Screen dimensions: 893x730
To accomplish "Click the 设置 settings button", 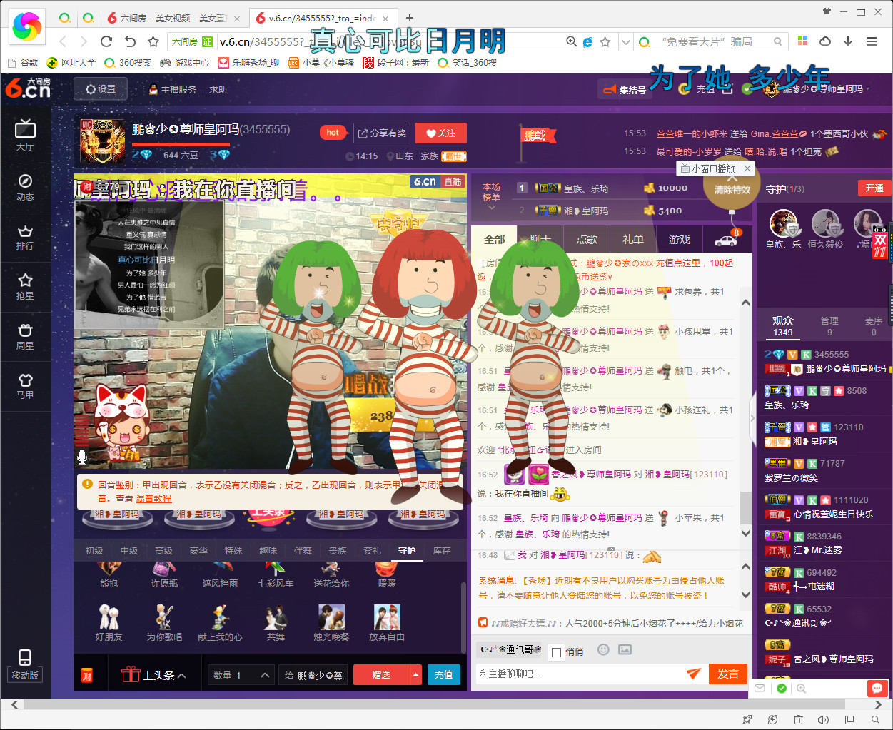I will pos(101,89).
